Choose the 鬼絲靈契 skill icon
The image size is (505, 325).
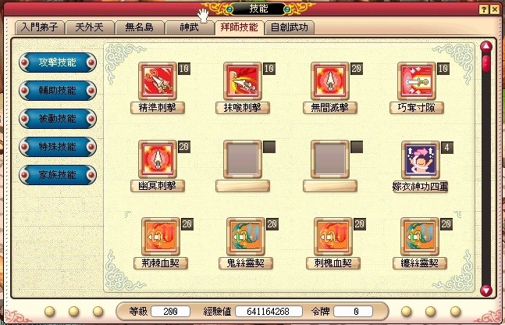pos(246,237)
